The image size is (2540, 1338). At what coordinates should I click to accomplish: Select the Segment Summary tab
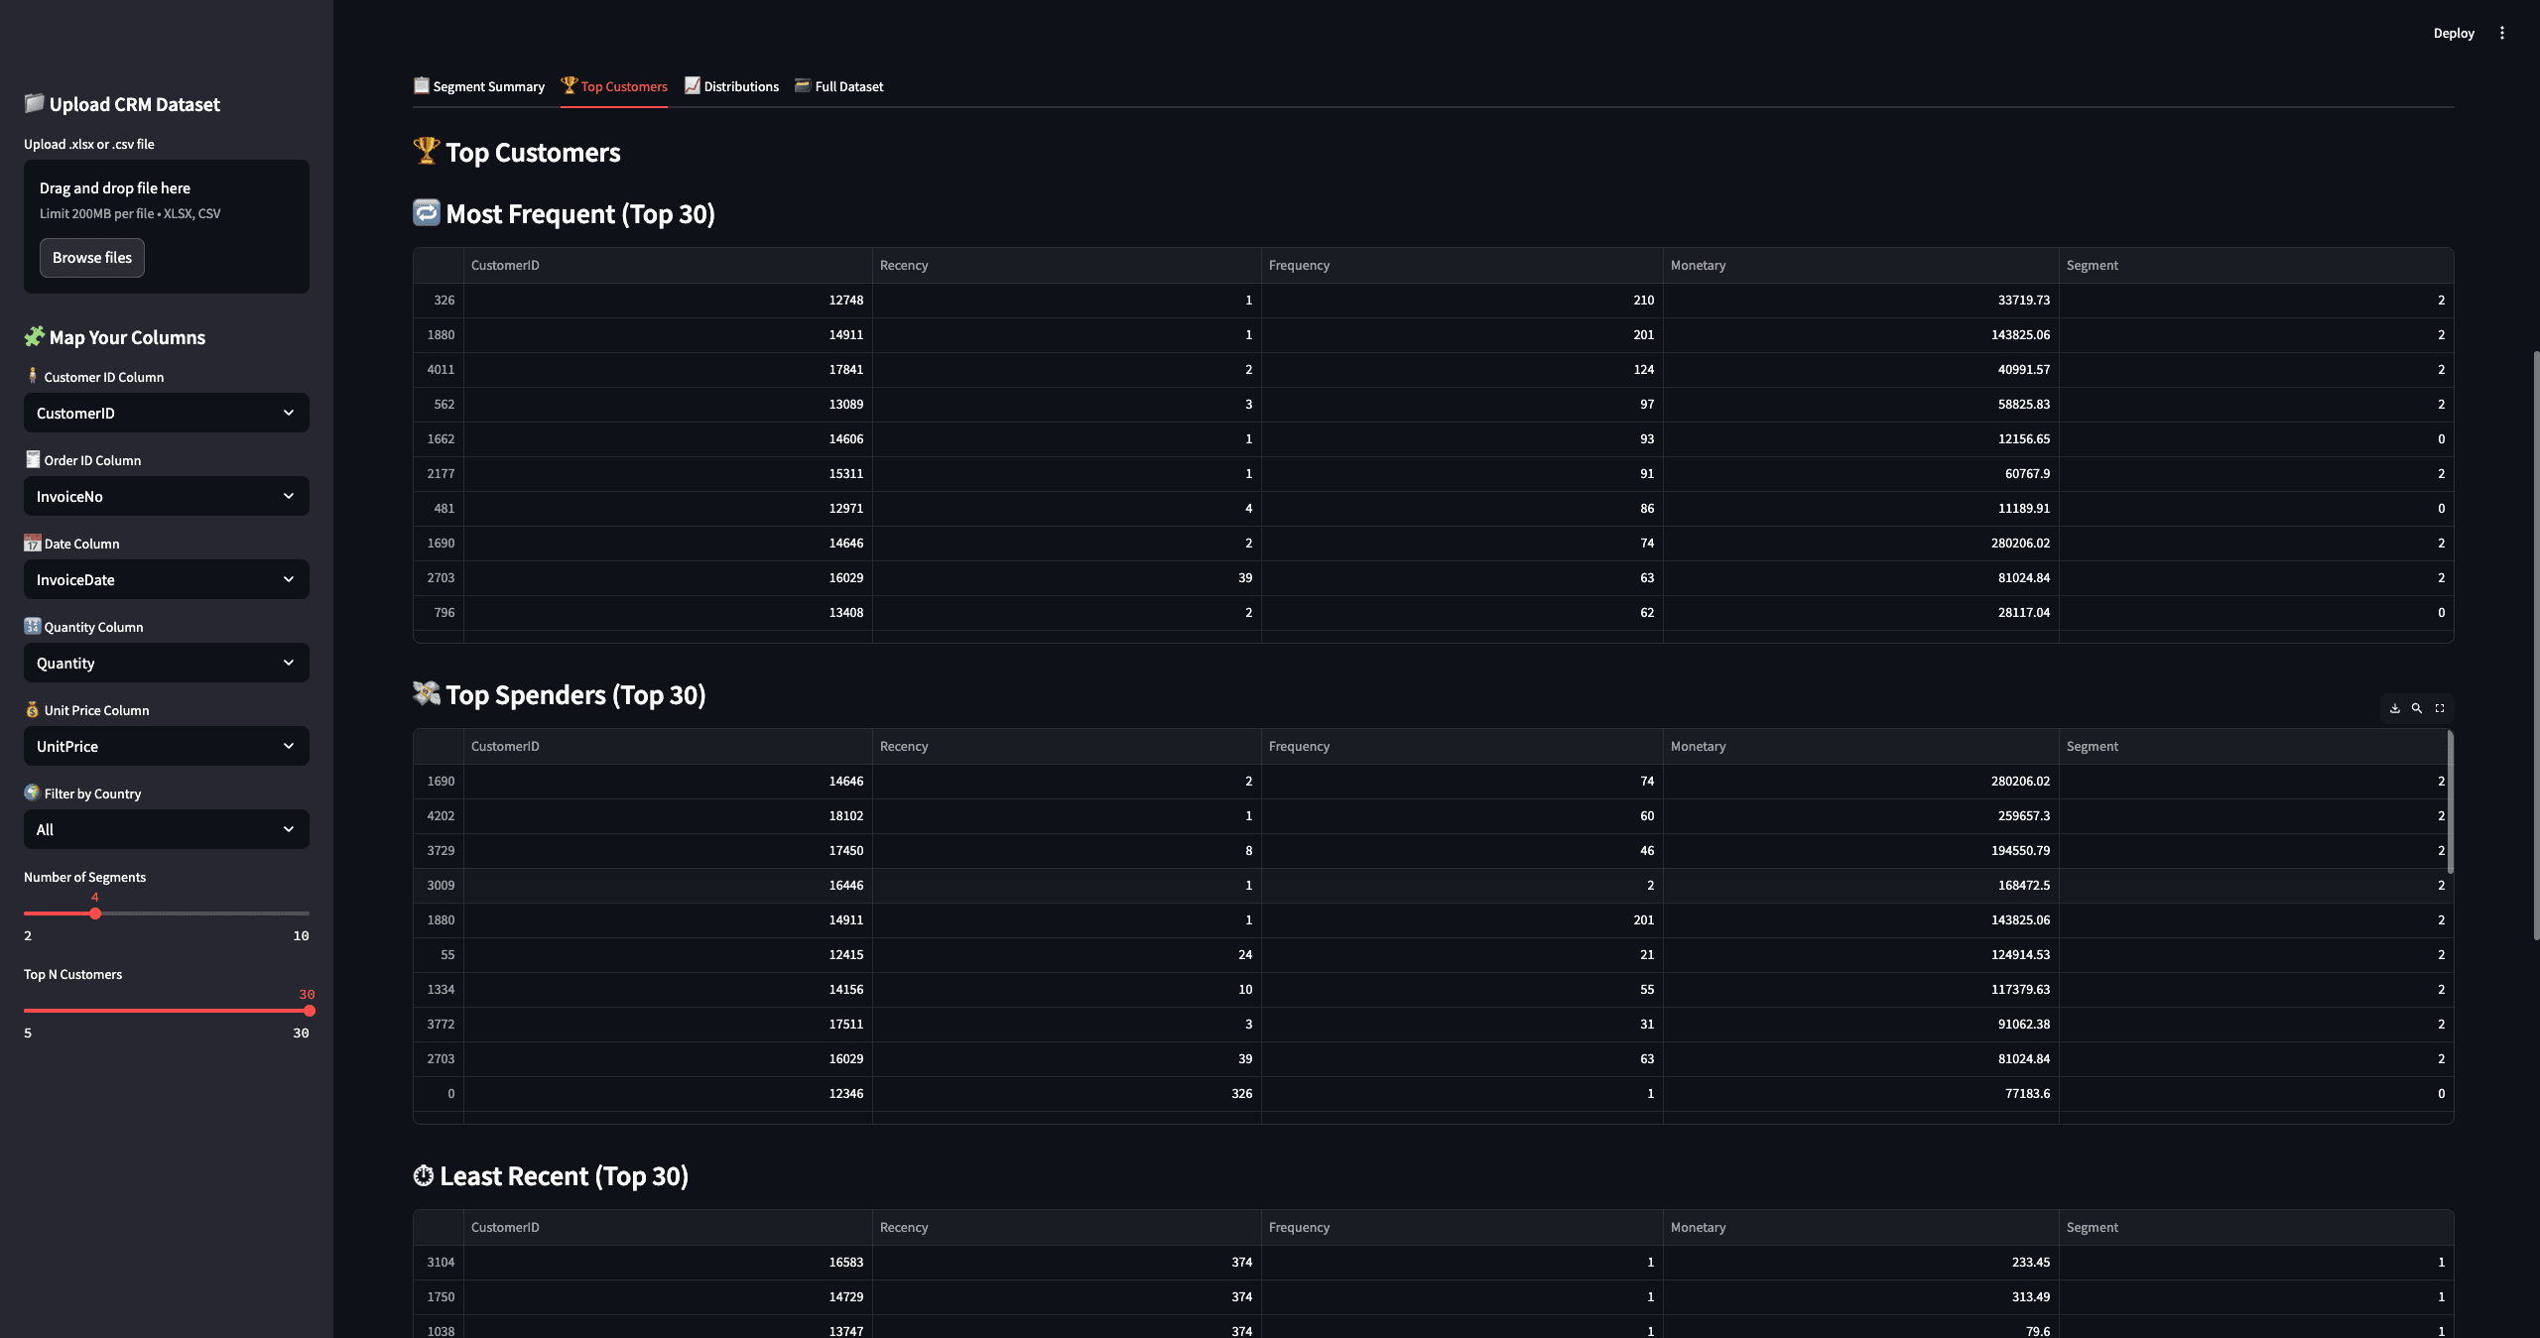(487, 86)
